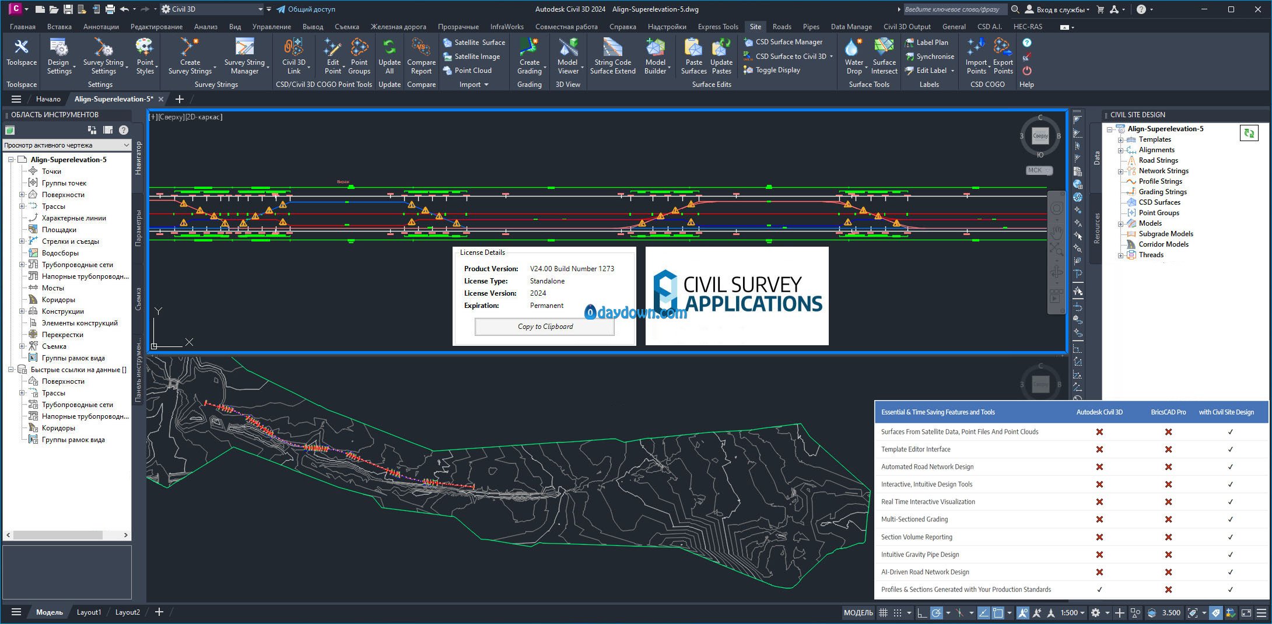Open Surface Intersect tool
The image size is (1272, 624).
884,57
